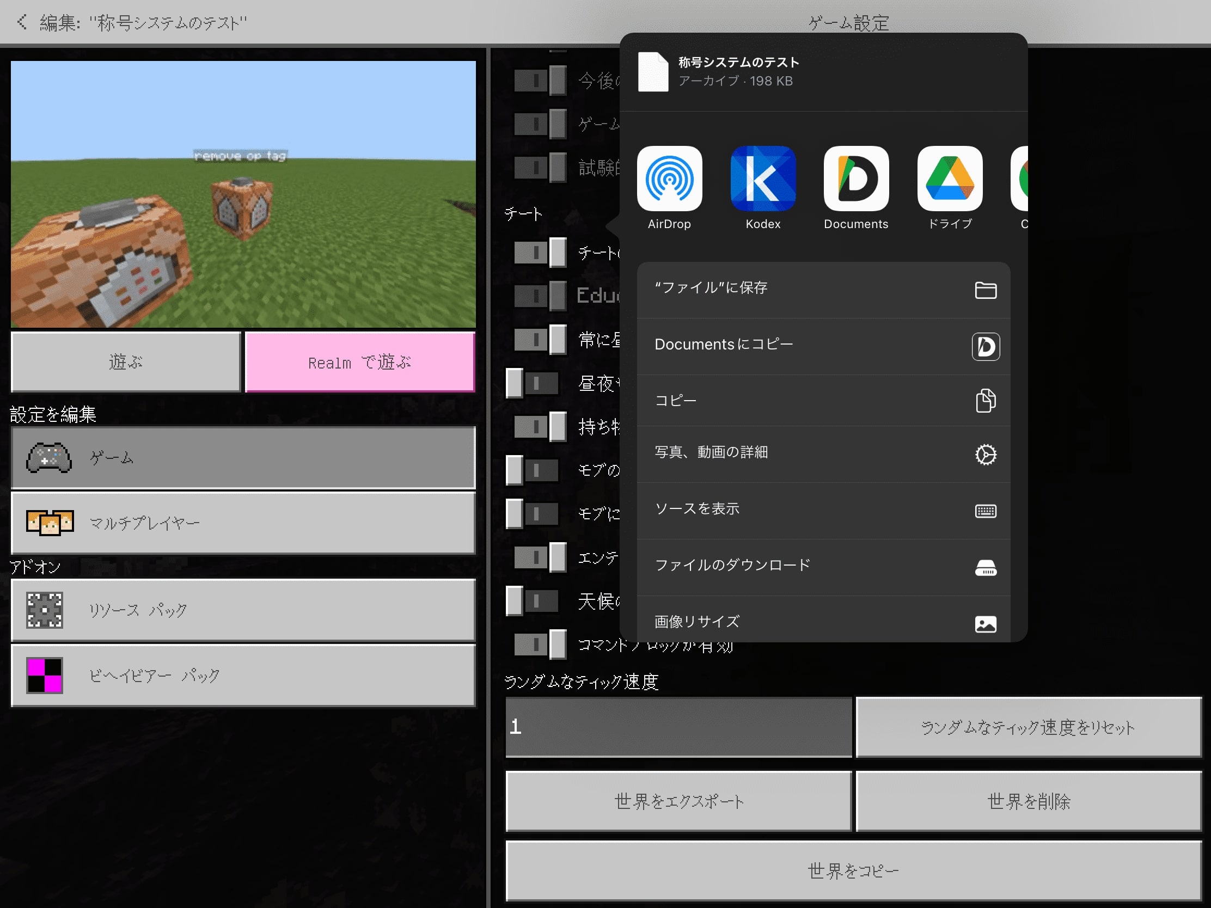1211x908 pixels.
Task: Toggle the 今後 switch in the settings list
Action: (540, 81)
